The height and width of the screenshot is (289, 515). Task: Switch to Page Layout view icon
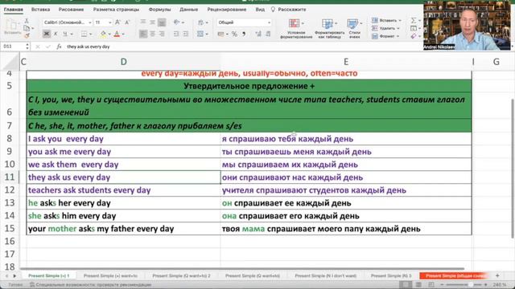tap(418, 285)
